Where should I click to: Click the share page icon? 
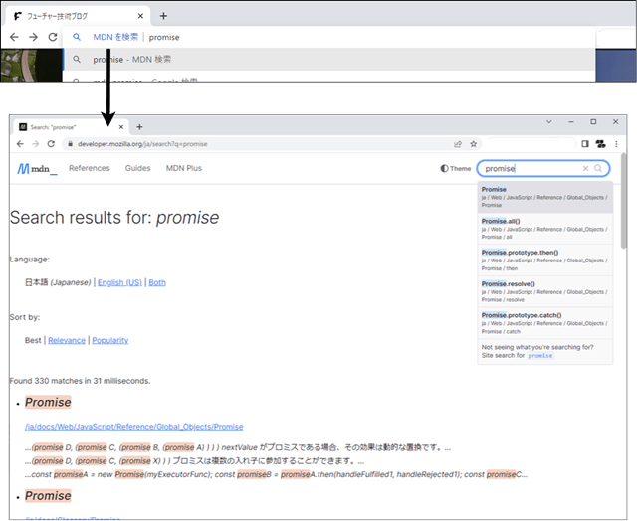point(458,144)
